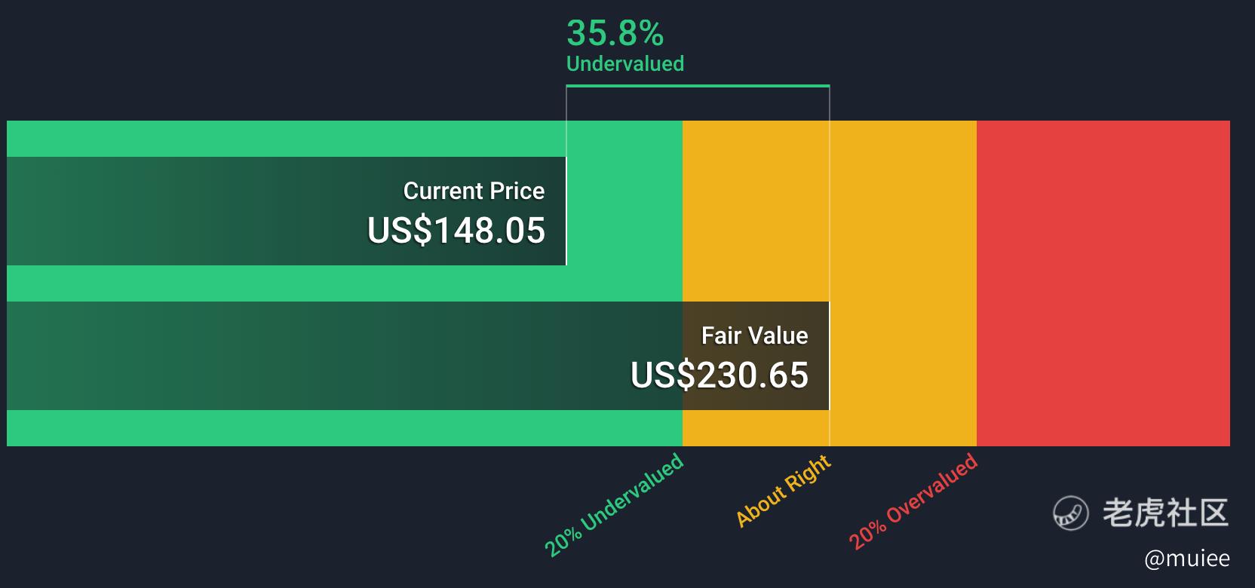Screen dimensions: 1255x588
Task: Select the US$230.65 fair value amount
Action: click(720, 375)
